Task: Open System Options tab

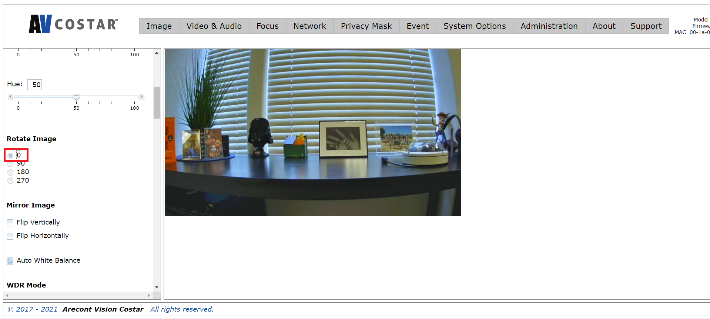Action: (x=475, y=26)
